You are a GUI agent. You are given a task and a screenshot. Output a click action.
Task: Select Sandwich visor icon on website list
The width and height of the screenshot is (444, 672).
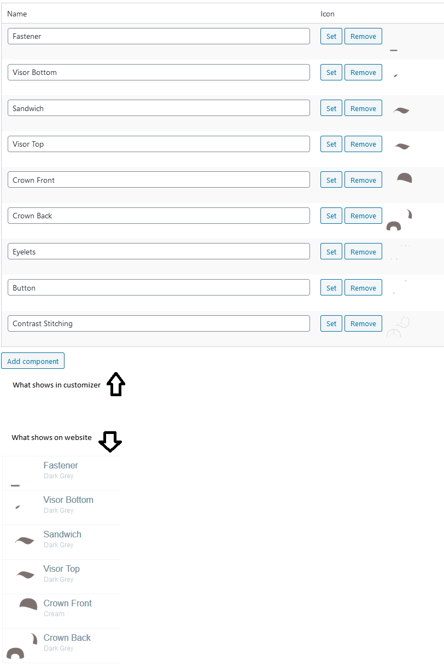click(x=25, y=541)
